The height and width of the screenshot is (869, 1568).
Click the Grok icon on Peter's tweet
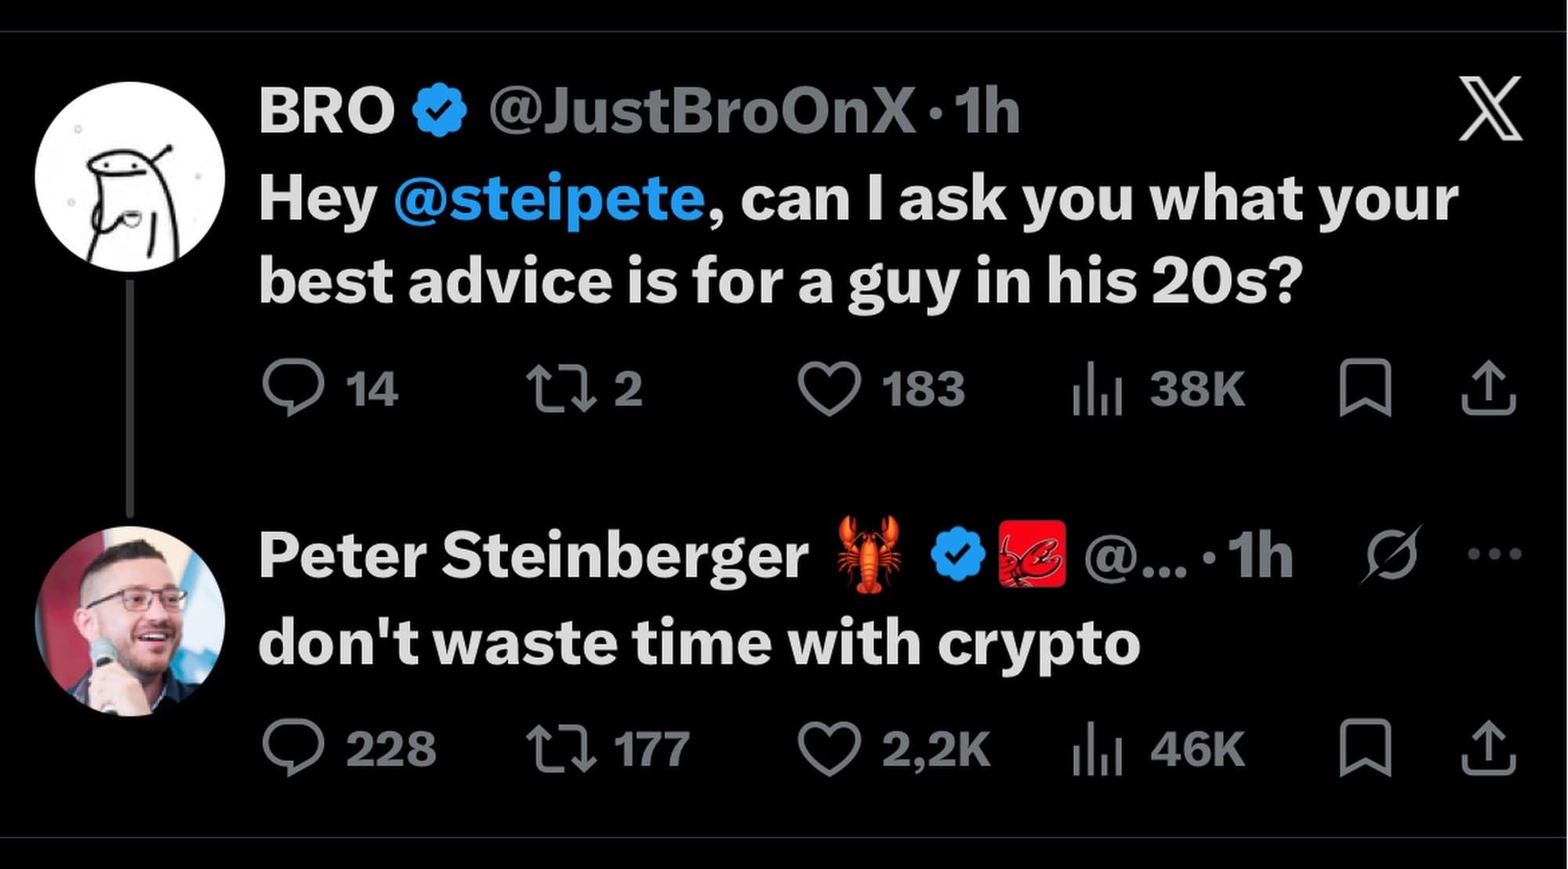(x=1389, y=554)
